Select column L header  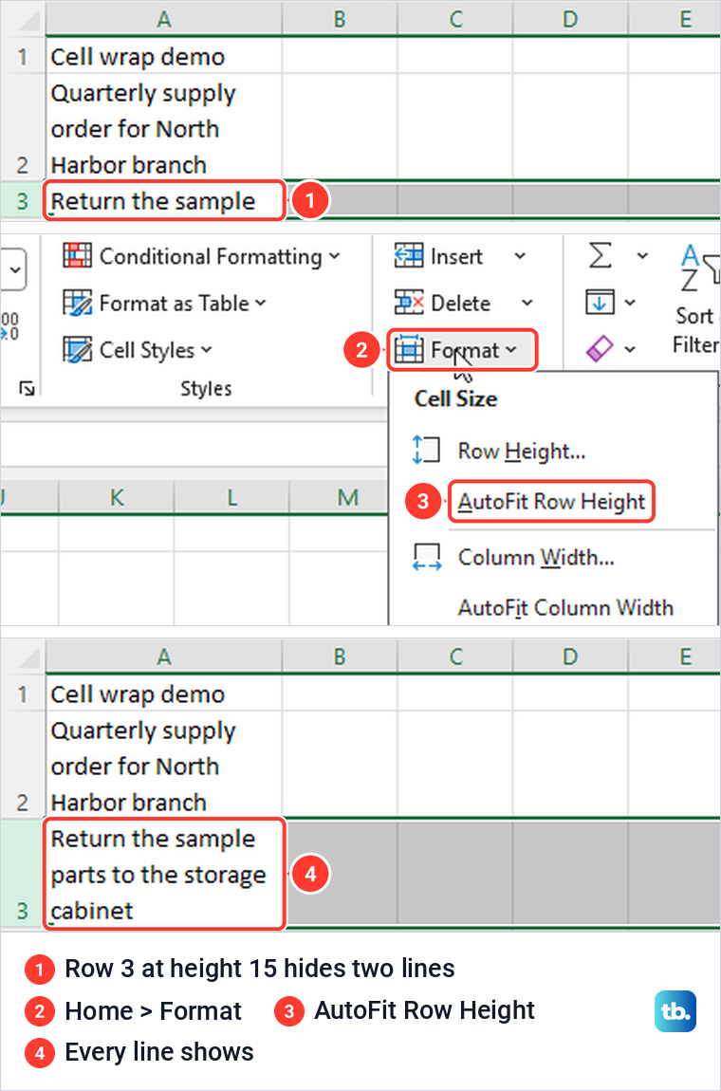pos(231,497)
